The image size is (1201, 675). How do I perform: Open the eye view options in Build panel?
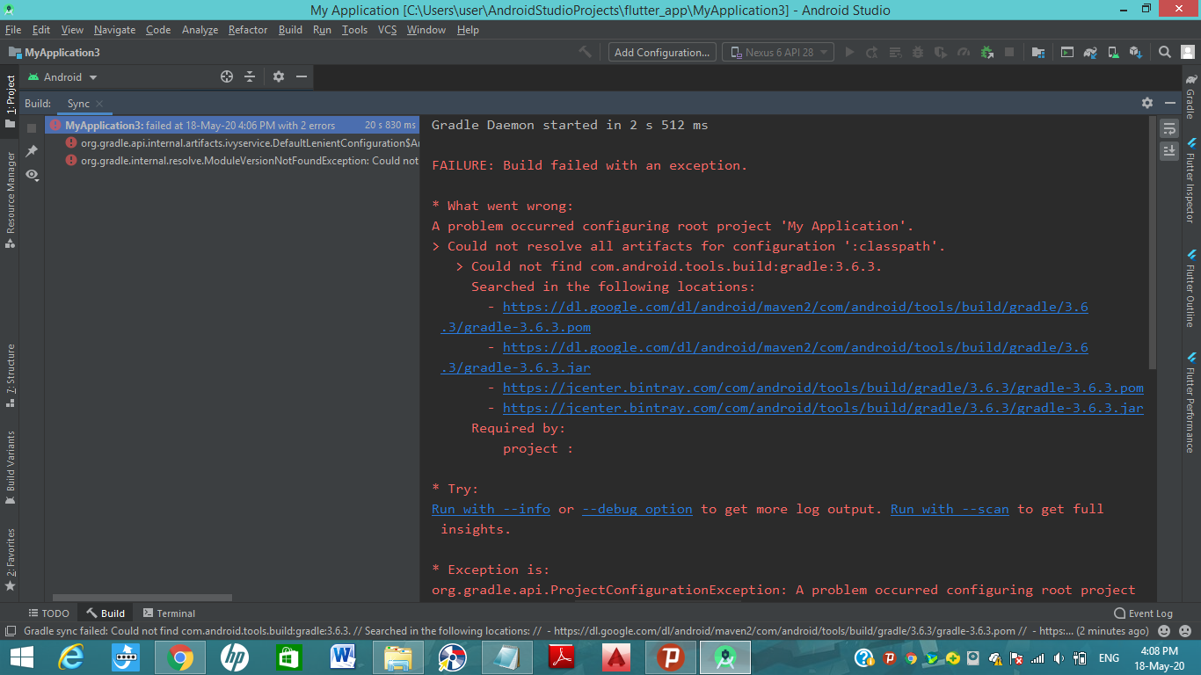pos(32,175)
